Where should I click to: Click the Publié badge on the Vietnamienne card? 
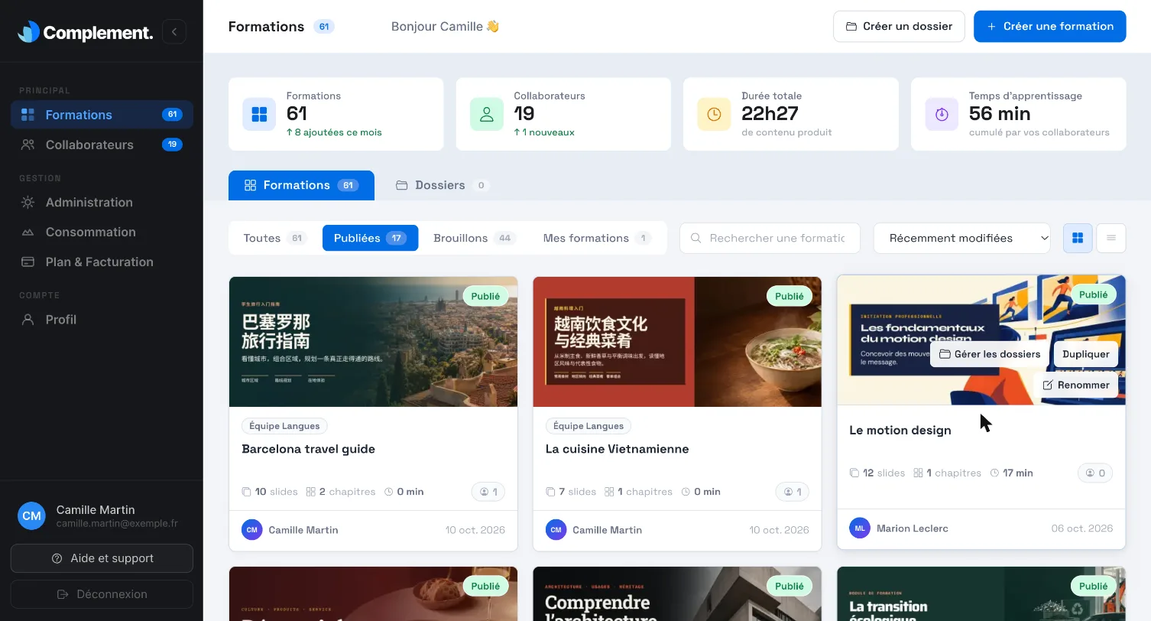(x=789, y=296)
